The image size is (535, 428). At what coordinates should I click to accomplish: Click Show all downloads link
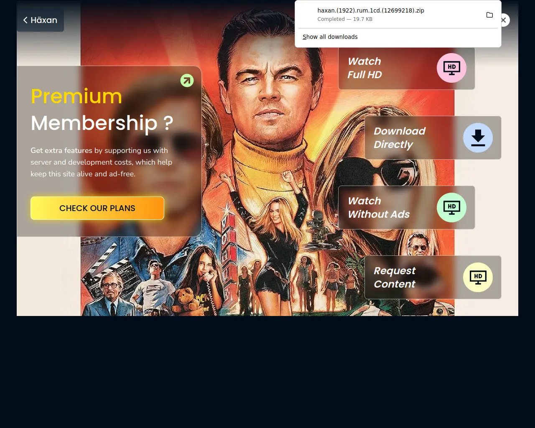tap(330, 37)
